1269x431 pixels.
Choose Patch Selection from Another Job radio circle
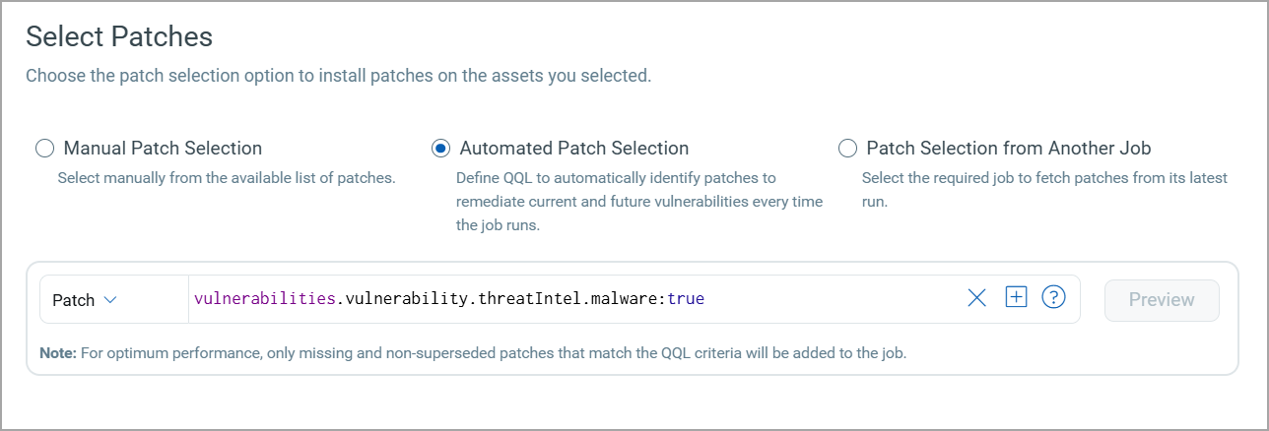[x=847, y=149]
